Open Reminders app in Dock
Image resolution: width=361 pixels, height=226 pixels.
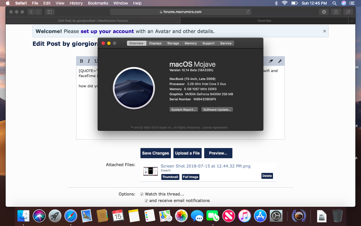(x=150, y=216)
